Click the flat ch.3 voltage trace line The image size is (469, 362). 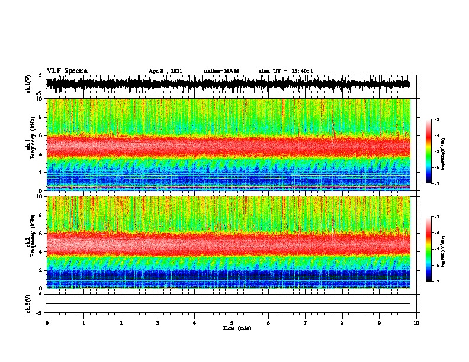click(x=229, y=304)
